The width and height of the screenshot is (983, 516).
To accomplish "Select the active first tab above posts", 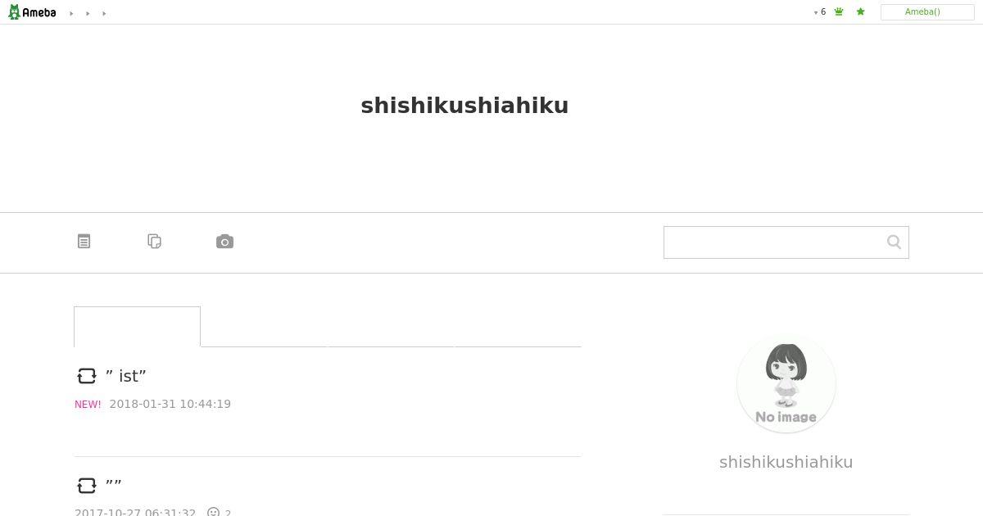I will point(137,327).
